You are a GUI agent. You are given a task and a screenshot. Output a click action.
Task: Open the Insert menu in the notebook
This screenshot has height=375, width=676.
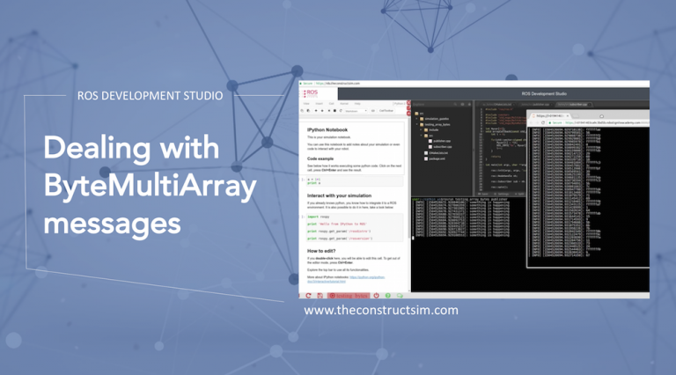pos(319,104)
